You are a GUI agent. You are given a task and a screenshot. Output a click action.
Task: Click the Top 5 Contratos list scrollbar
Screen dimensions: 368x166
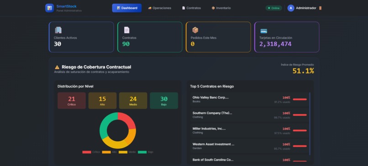tap(310, 124)
